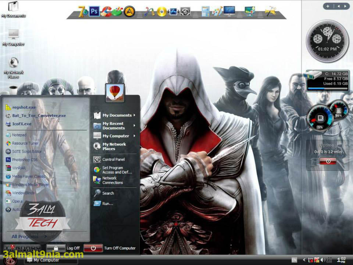Image resolution: width=353 pixels, height=265 pixels.
Task: Open the display personalization dock icon
Action: pos(250,11)
